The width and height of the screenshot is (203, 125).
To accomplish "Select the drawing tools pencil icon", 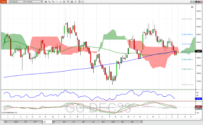I will pyautogui.click(x=49, y=2).
